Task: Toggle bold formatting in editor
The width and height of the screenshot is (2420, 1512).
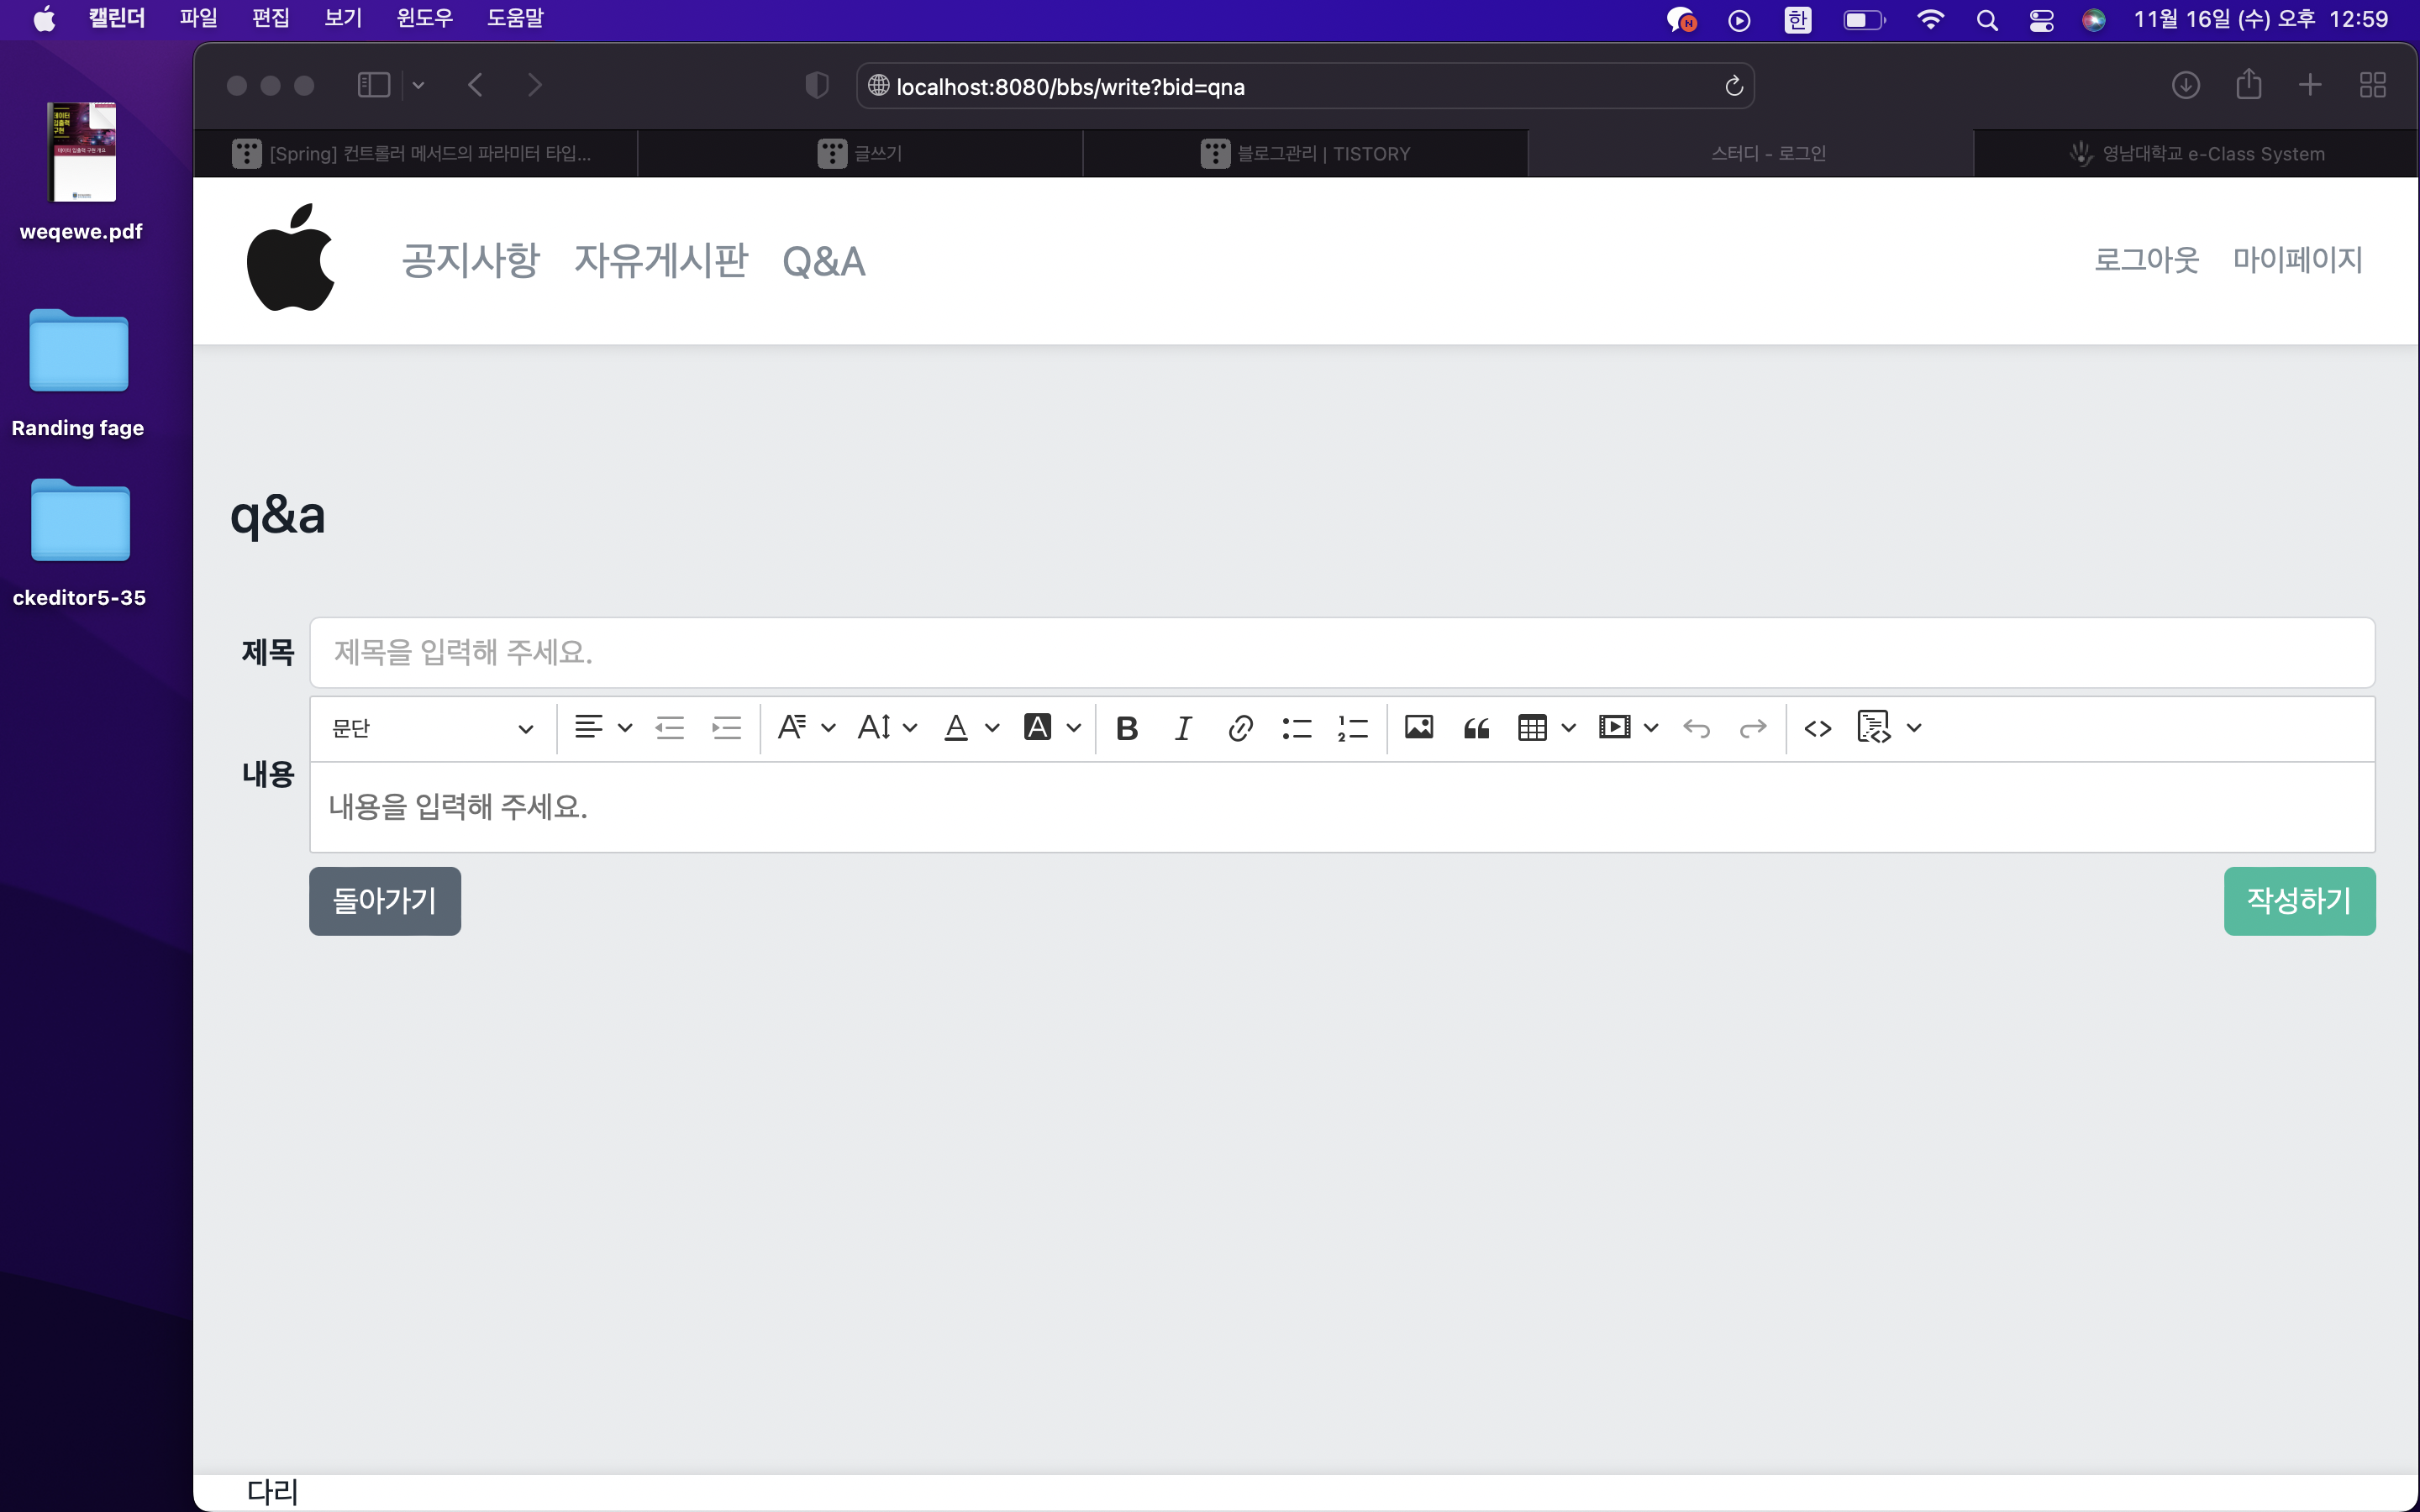Action: (1127, 728)
